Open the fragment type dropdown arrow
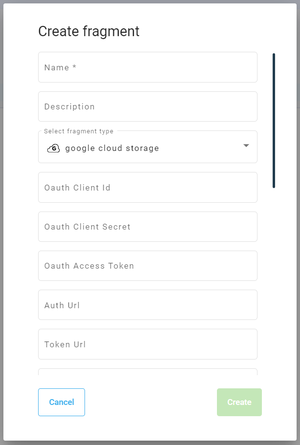300x445 pixels. tap(246, 145)
